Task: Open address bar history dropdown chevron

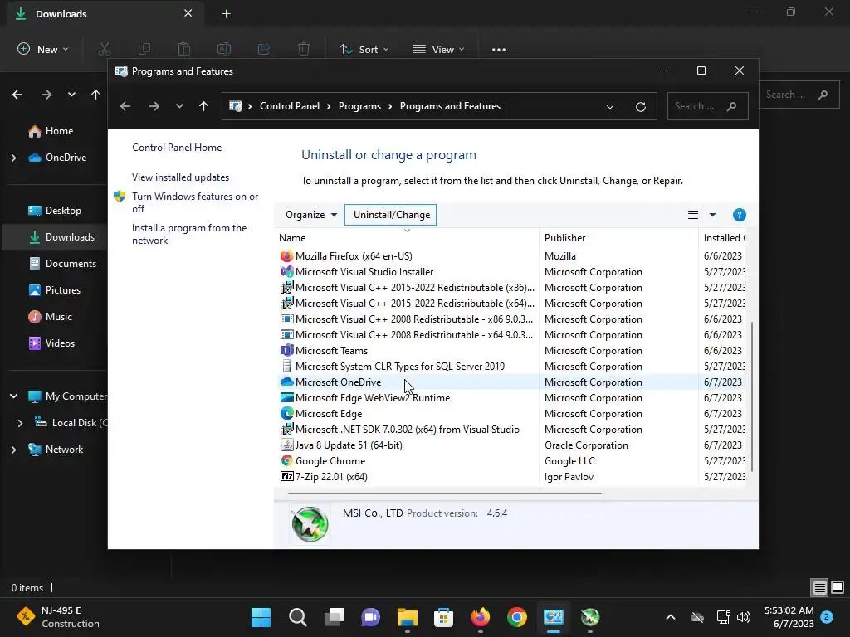Action: (610, 107)
